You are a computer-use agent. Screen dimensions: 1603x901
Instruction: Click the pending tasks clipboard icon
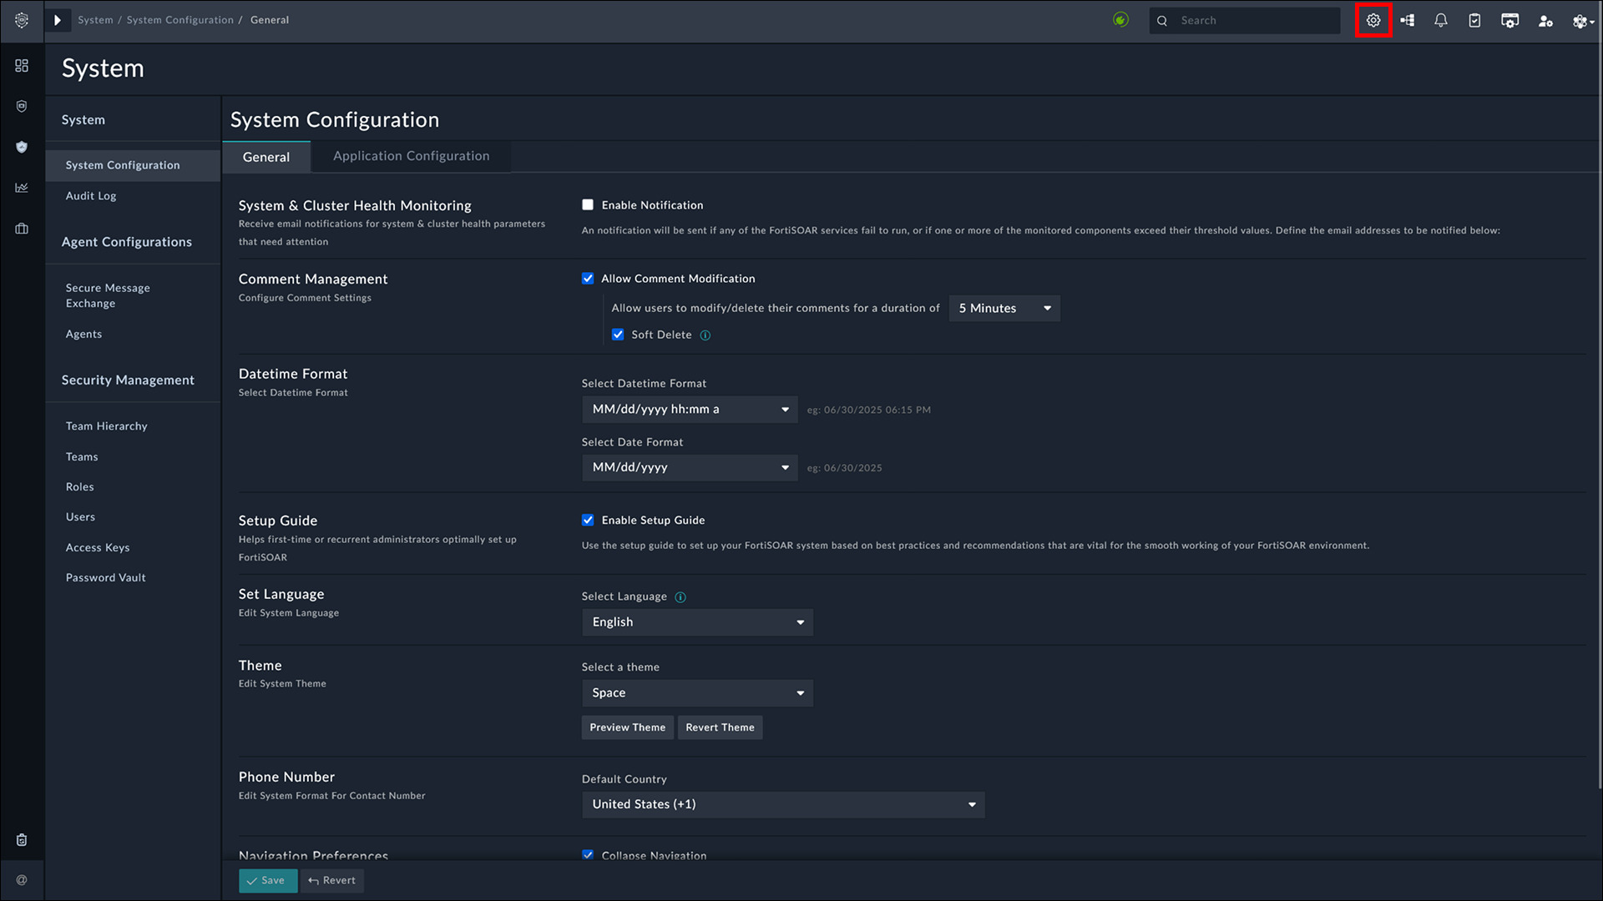point(1474,21)
